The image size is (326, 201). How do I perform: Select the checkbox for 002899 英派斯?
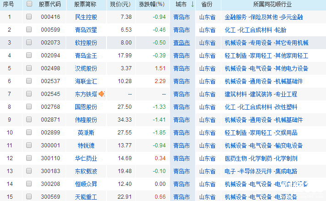tap(29, 132)
